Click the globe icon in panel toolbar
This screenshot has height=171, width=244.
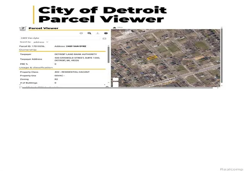[x=106, y=33]
